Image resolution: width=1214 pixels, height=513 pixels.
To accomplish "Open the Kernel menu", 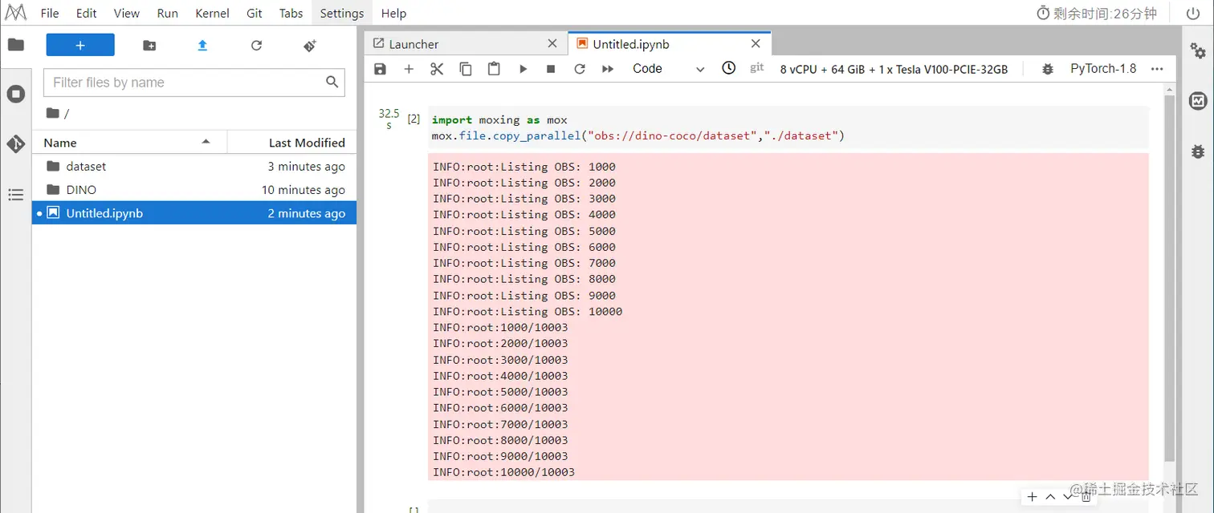I will tap(213, 13).
